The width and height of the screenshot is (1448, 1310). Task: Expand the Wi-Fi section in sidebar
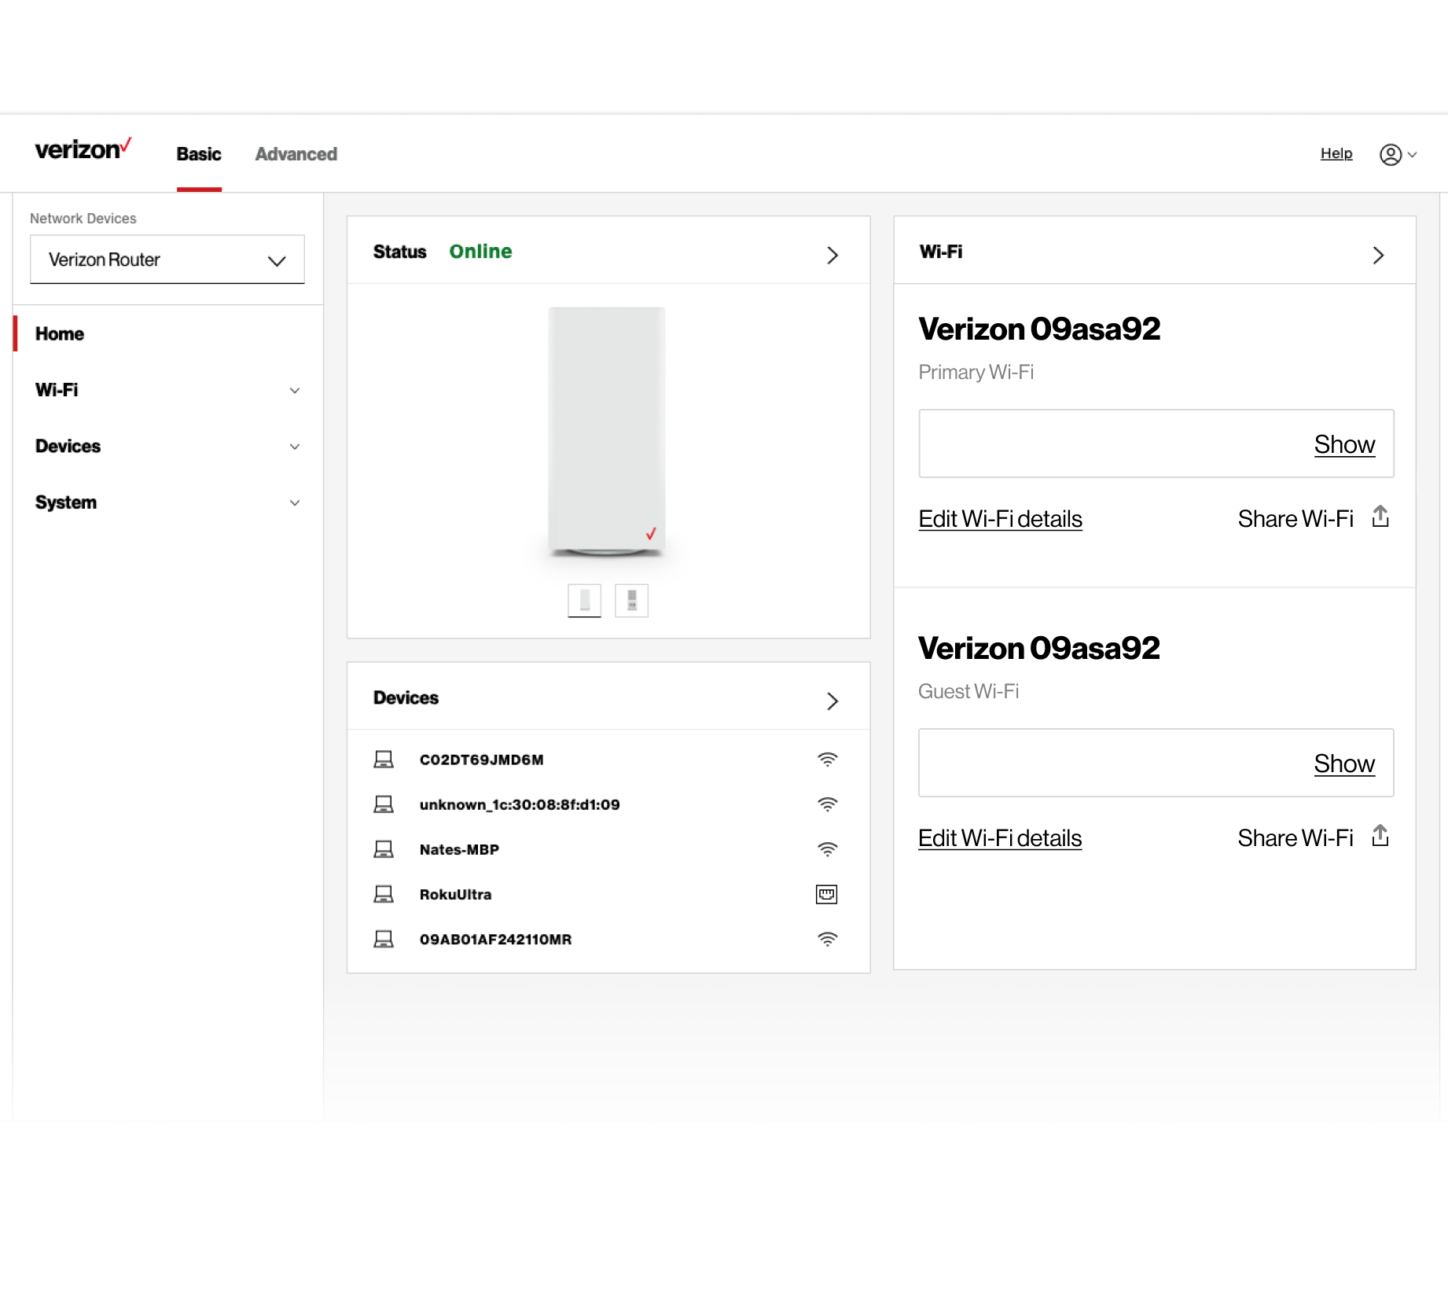[294, 391]
